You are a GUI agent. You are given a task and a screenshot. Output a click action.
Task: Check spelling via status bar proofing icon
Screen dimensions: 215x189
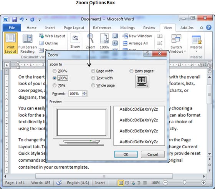(x=59, y=183)
